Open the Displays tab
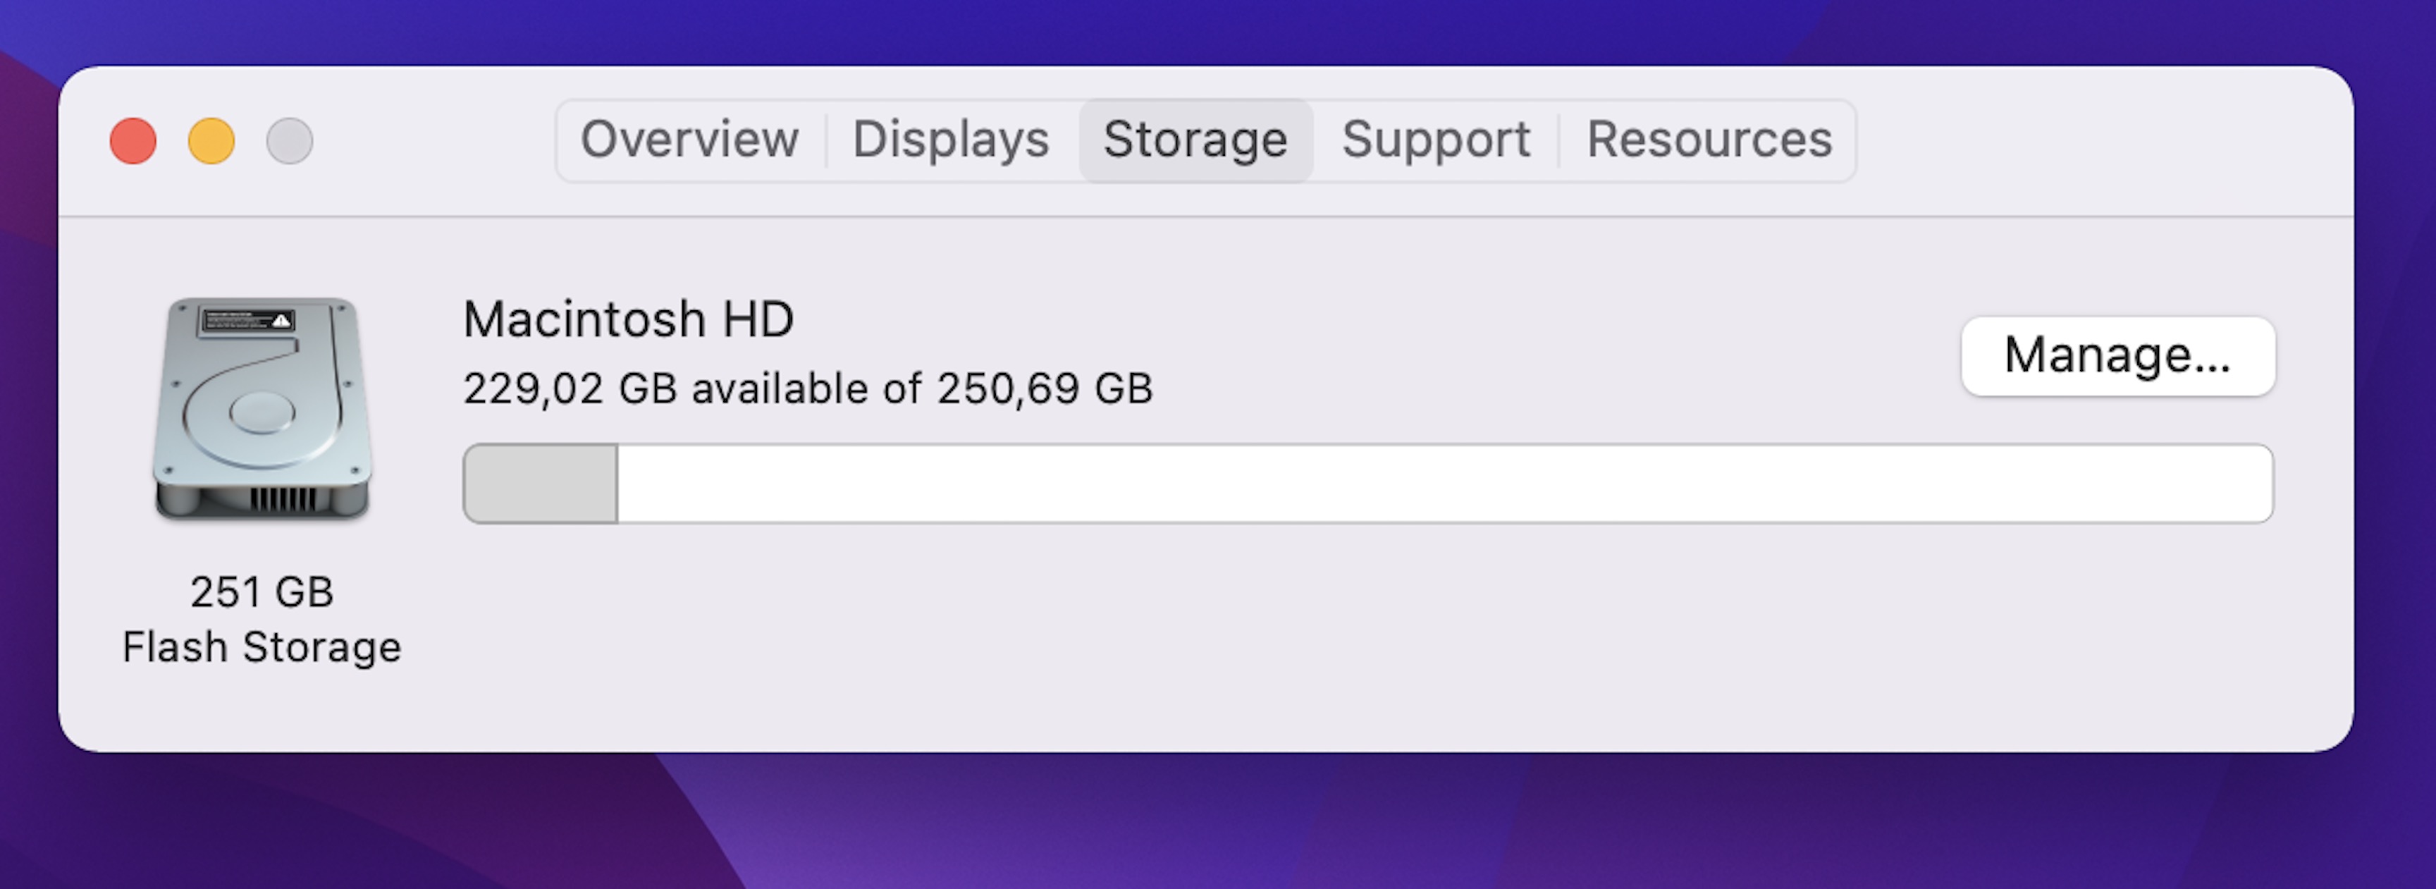This screenshot has height=889, width=2436. pyautogui.click(x=950, y=140)
